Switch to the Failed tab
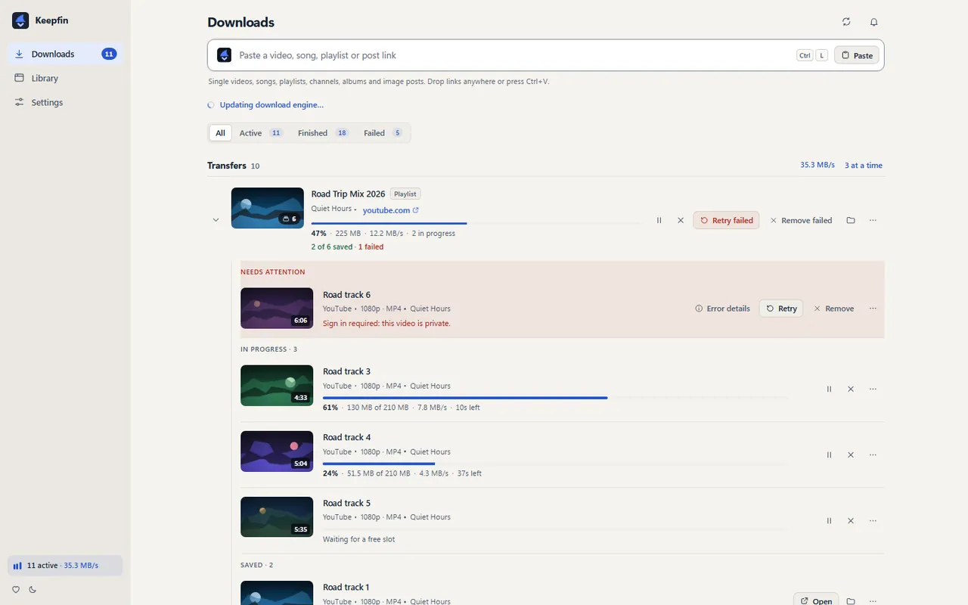Viewport: 968px width, 605px height. click(383, 133)
